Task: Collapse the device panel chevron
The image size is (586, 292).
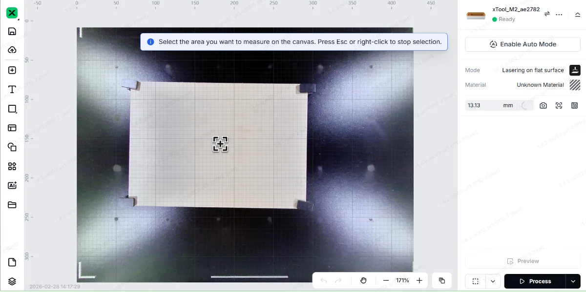Action: (x=577, y=14)
